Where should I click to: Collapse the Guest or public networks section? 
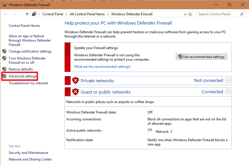[x=228, y=92]
